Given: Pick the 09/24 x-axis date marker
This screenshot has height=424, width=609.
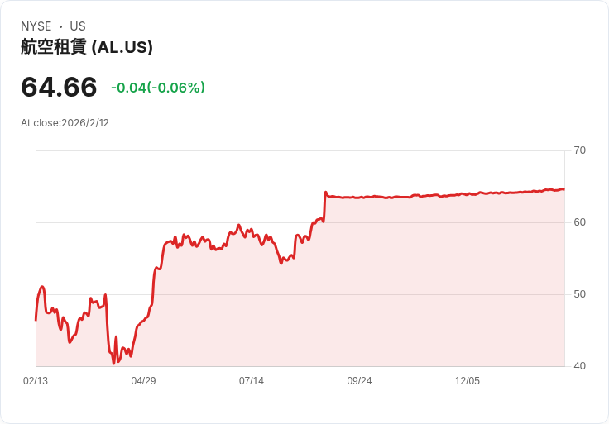Looking at the screenshot, I should click(x=359, y=381).
